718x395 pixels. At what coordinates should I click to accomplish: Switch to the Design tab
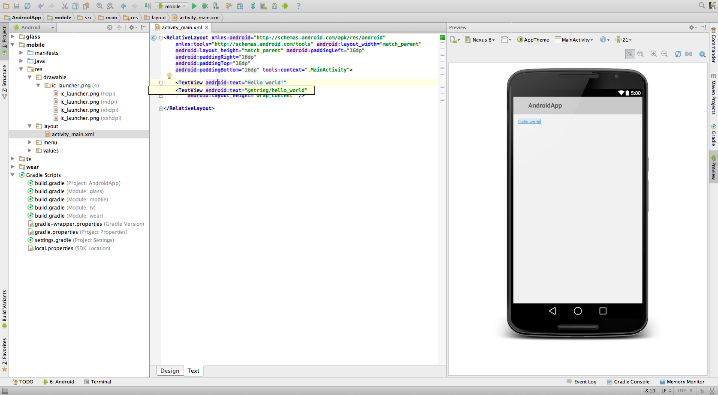coord(170,371)
